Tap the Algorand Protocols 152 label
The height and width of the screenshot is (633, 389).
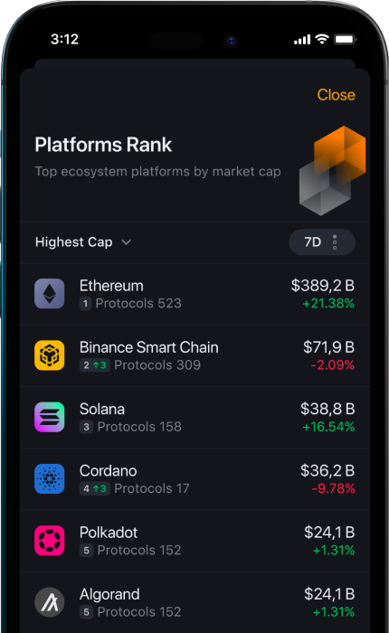(x=139, y=612)
